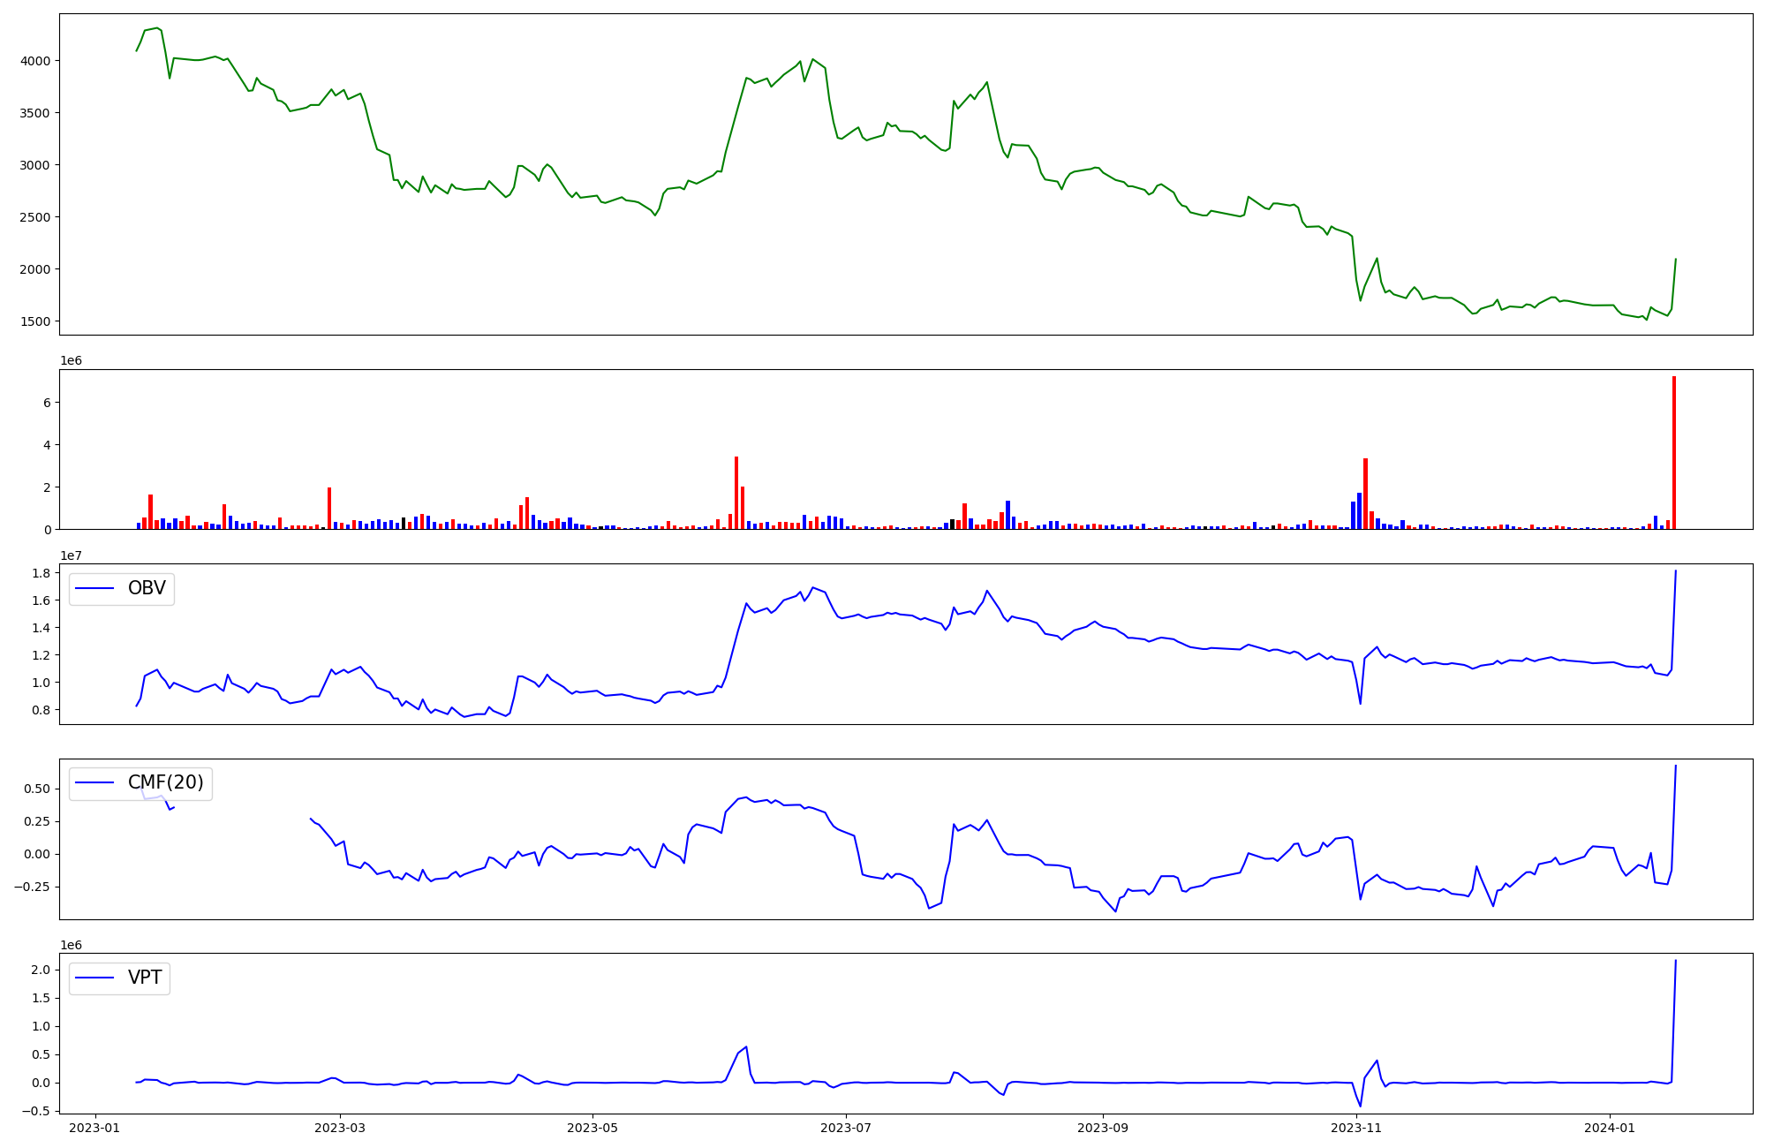Click the 2023-07 x-axis date label
Viewport: 1766px width, 1148px height.
pos(846,1128)
